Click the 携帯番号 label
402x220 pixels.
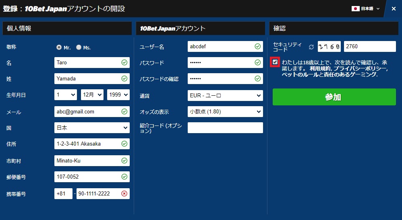point(16,194)
